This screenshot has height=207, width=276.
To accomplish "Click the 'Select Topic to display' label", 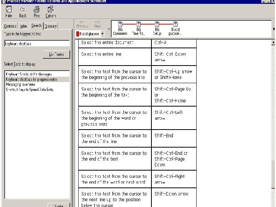I will (20, 64).
